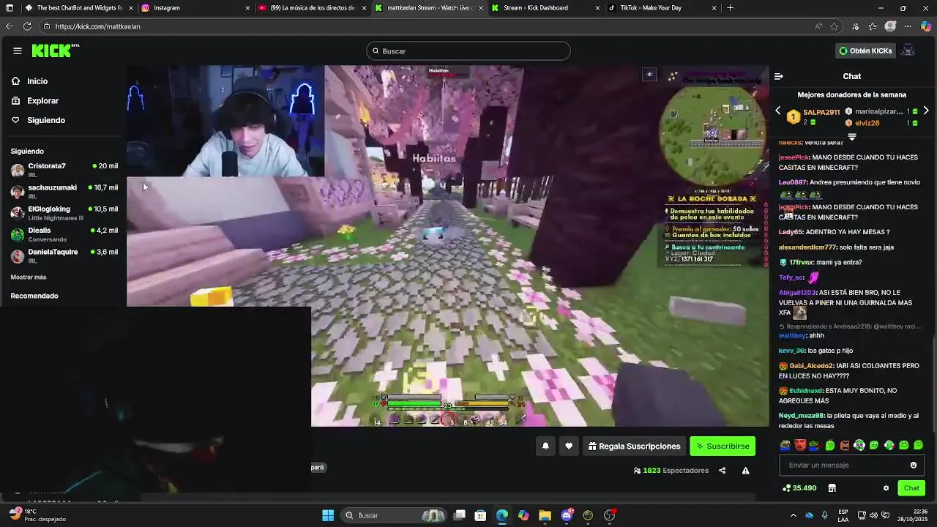
Task: Go to Inicio in sidebar
Action: tap(37, 81)
